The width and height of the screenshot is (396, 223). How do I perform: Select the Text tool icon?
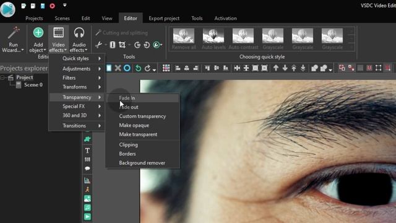coord(87,151)
